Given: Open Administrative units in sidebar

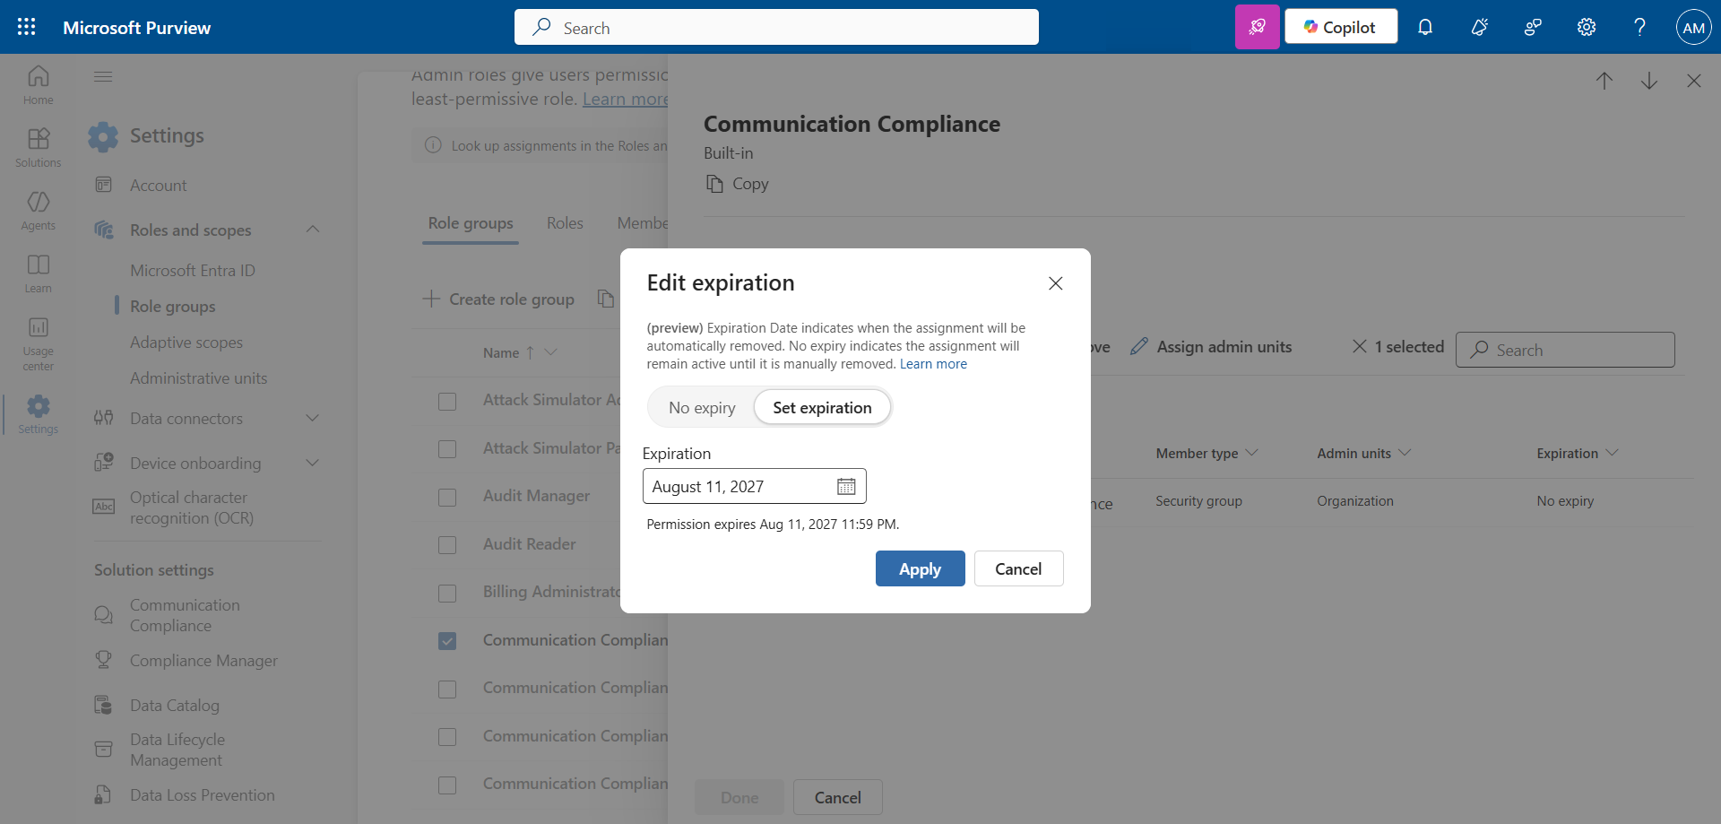Looking at the screenshot, I should click(x=199, y=377).
